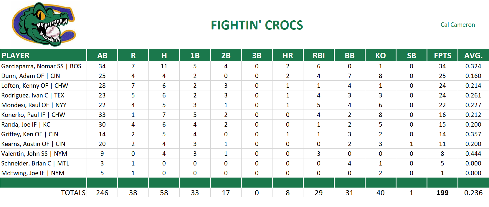Select the Garciaparra, Nomar player row
This screenshot has width=489, height=207.
click(x=41, y=66)
